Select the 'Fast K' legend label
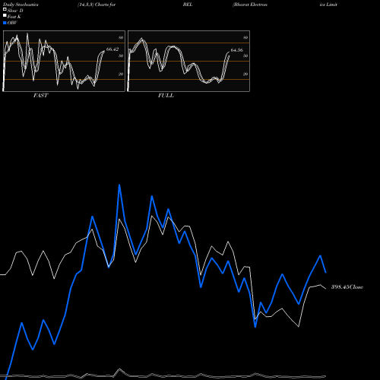Viewport: 380px width, 380px height. [14, 17]
